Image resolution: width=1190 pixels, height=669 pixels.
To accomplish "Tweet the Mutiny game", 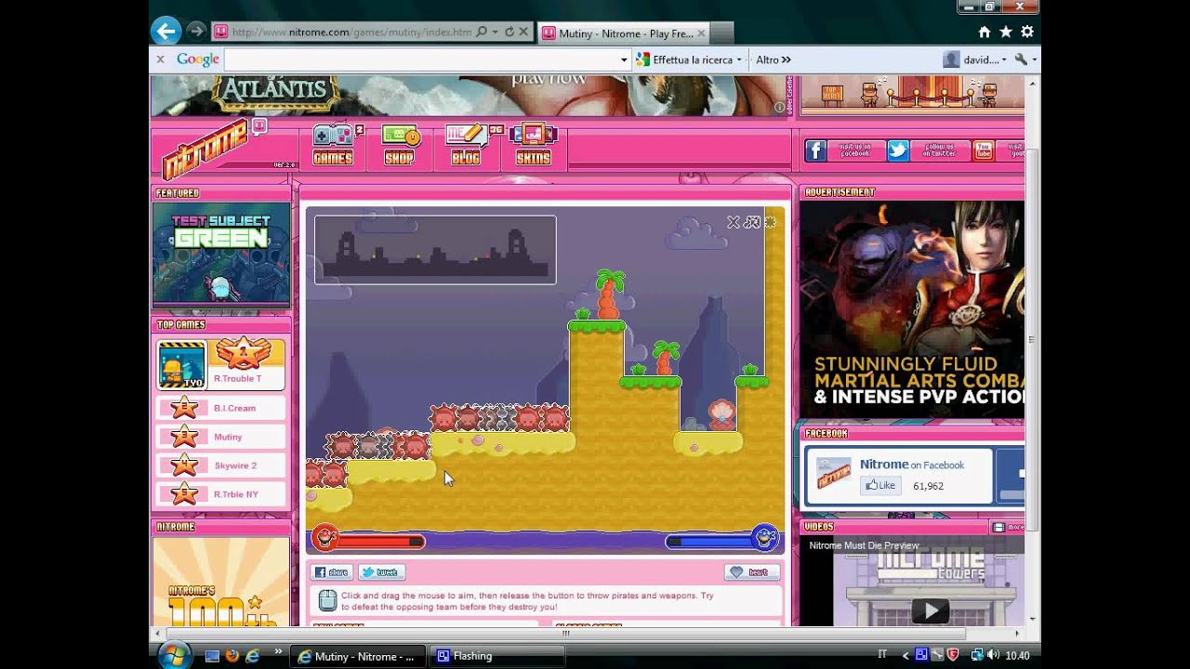I will (381, 572).
